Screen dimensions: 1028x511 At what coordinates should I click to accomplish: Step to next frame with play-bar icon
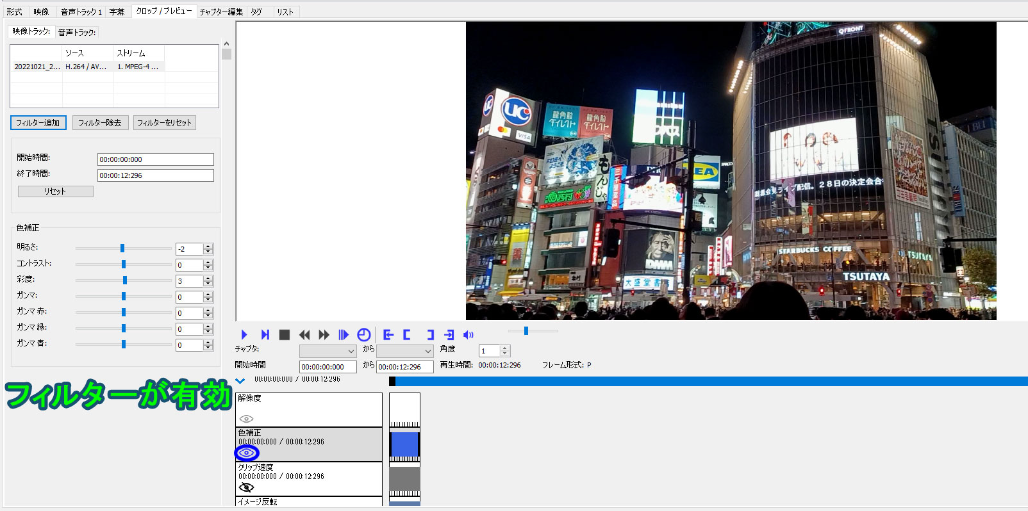tap(265, 335)
